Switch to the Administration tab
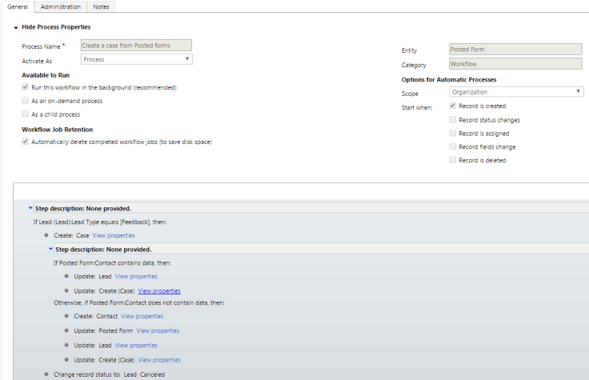 (x=61, y=6)
